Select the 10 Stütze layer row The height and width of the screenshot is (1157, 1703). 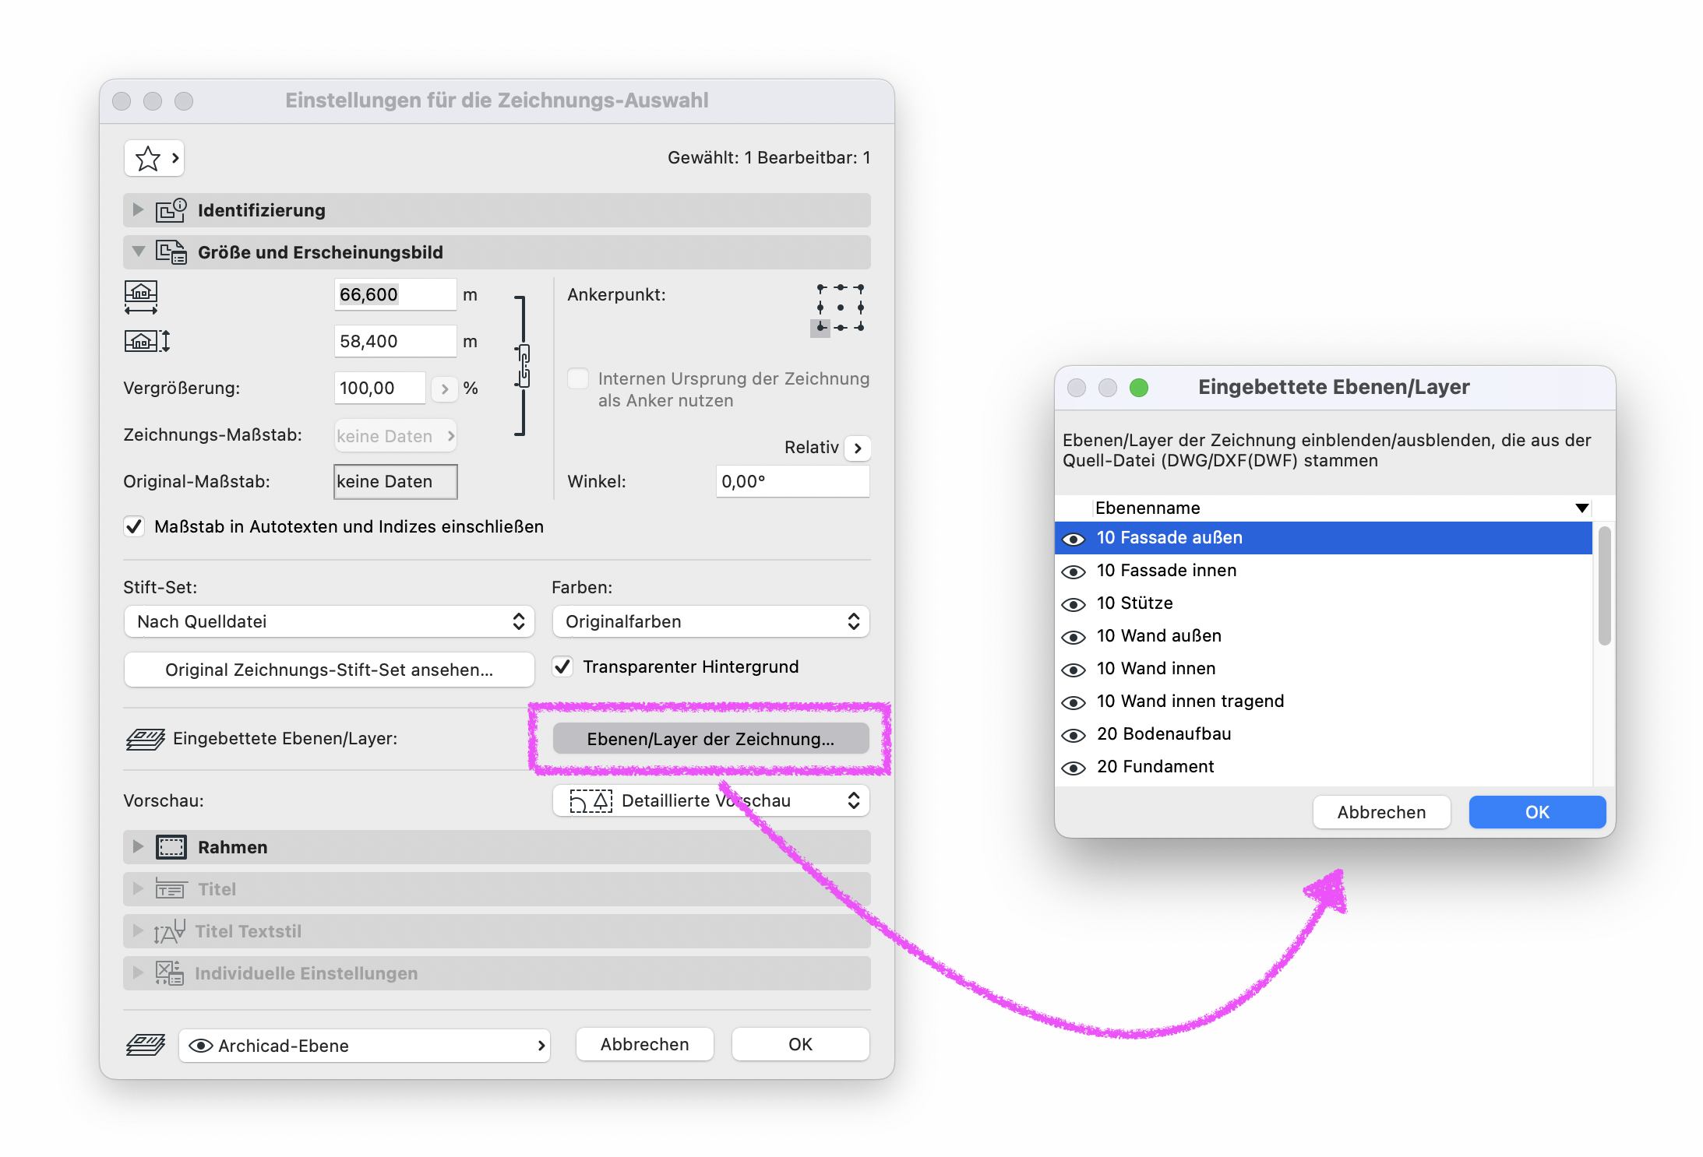tap(1324, 603)
